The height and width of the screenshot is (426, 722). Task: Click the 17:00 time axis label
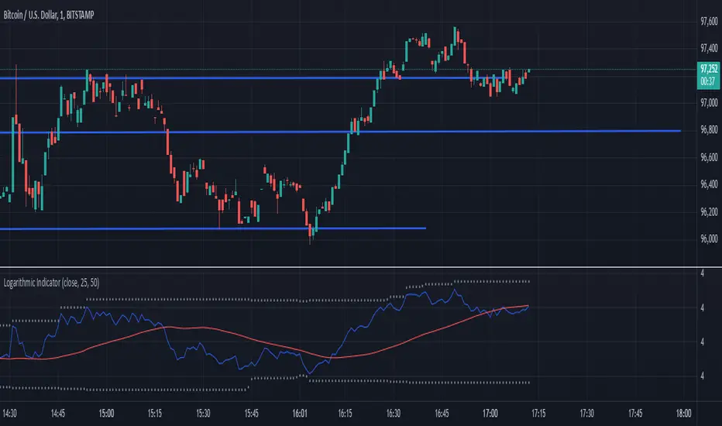tap(490, 413)
